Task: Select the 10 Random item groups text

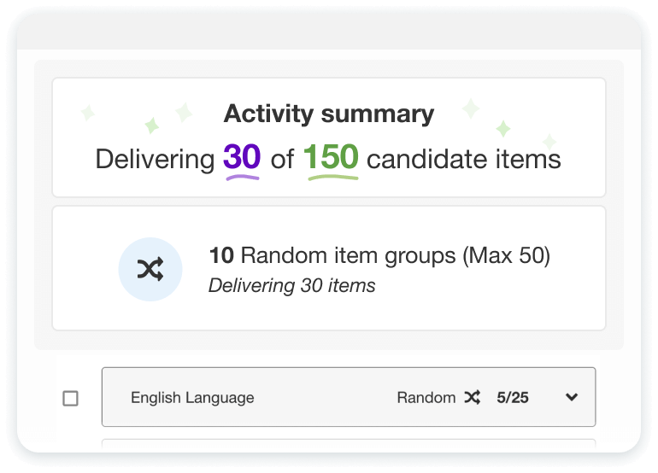Action: tap(379, 255)
